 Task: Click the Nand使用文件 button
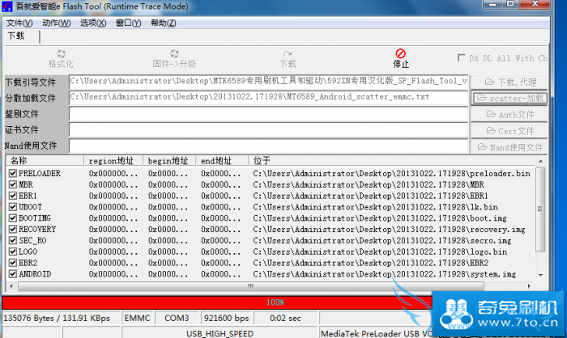[509, 147]
